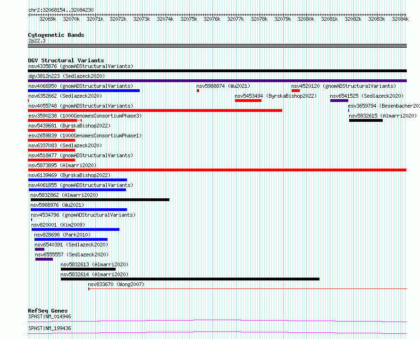Select the red nsv4520120 variant bar
The width and height of the screenshot is (420, 339).
tap(296, 91)
